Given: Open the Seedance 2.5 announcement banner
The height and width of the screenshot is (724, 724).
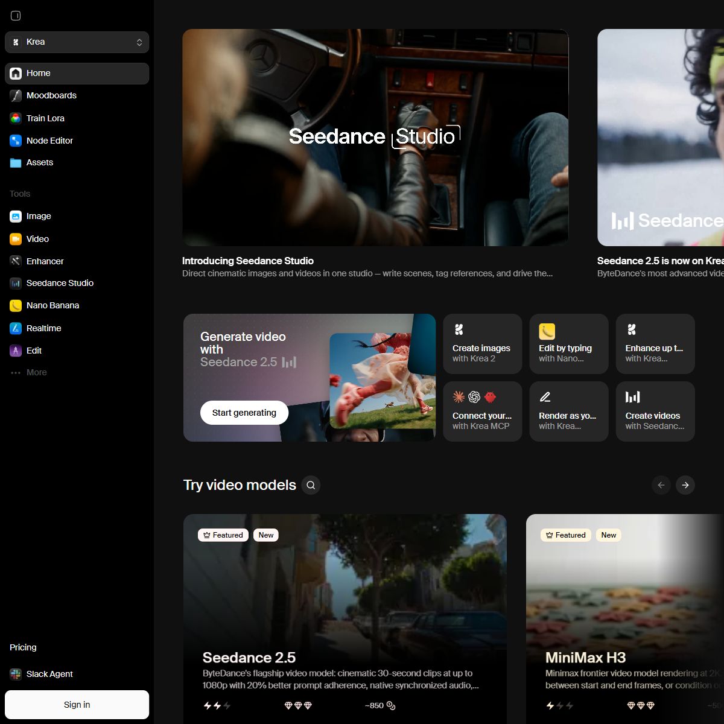Looking at the screenshot, I should 661,138.
